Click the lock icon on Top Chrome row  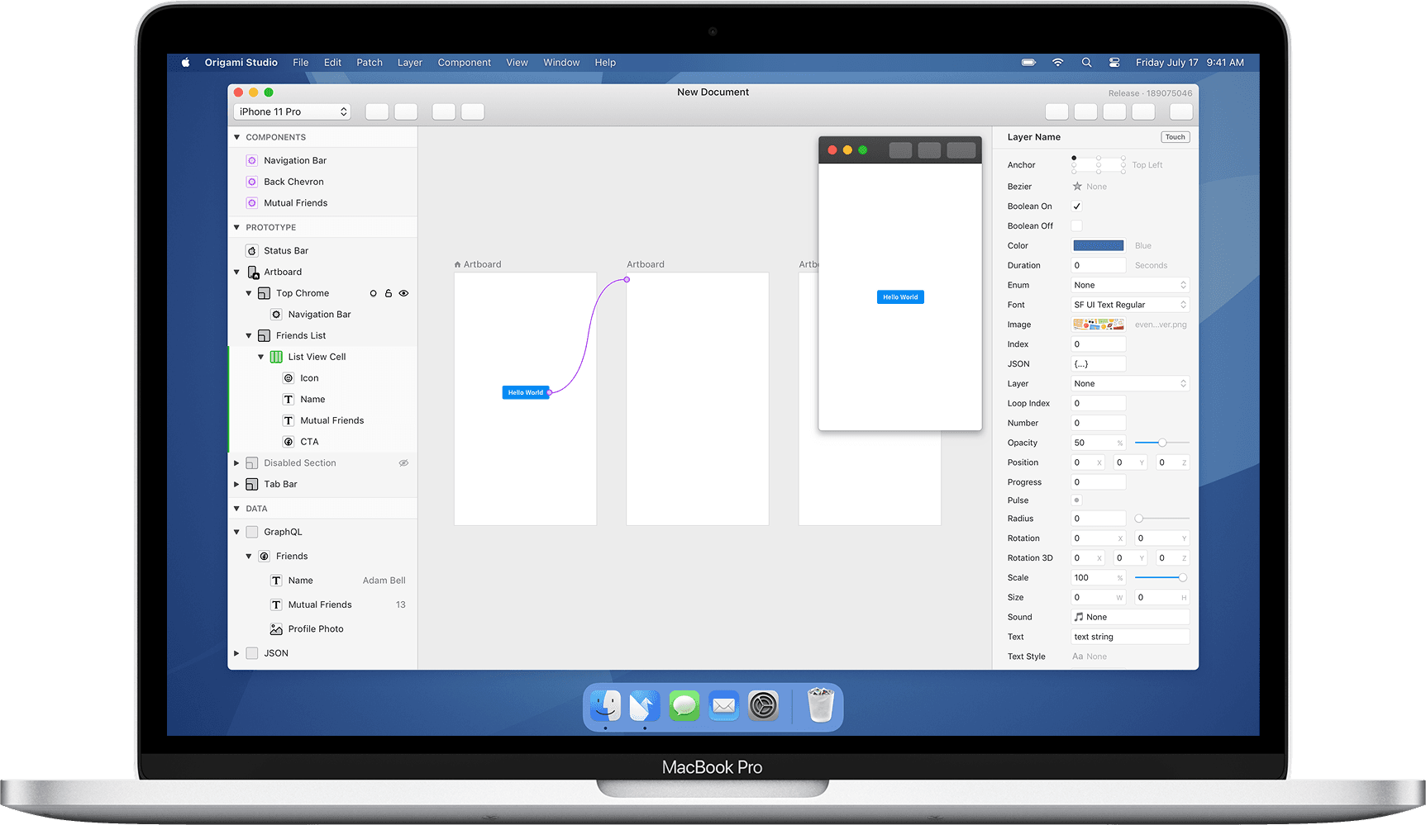coord(389,293)
